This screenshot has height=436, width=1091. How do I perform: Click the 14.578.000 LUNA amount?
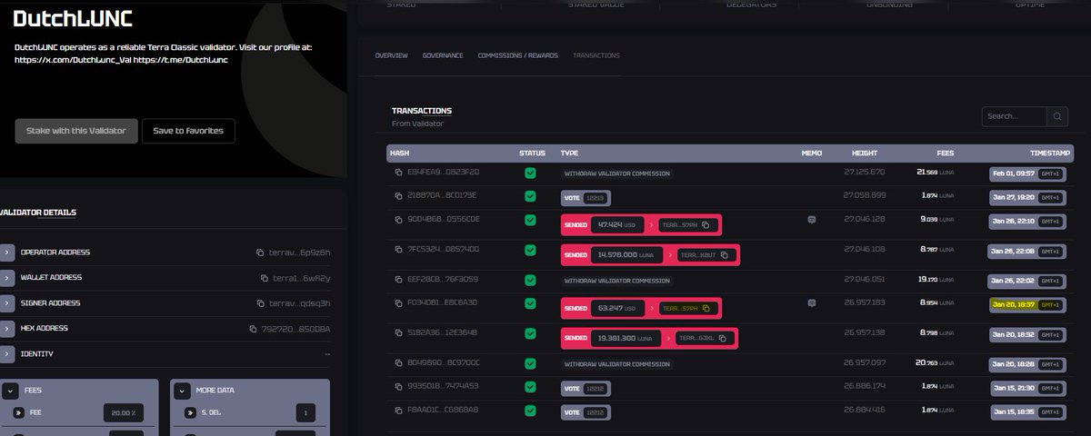pyautogui.click(x=626, y=255)
